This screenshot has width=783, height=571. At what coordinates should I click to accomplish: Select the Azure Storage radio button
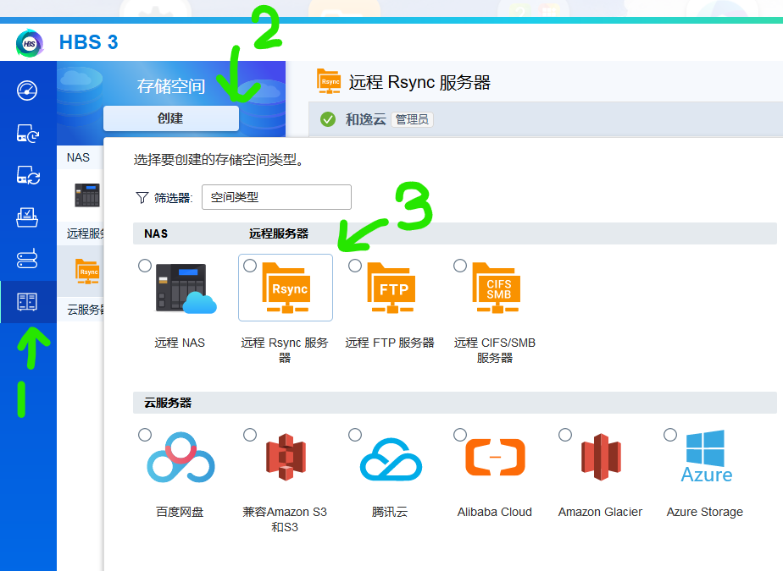[x=670, y=435]
